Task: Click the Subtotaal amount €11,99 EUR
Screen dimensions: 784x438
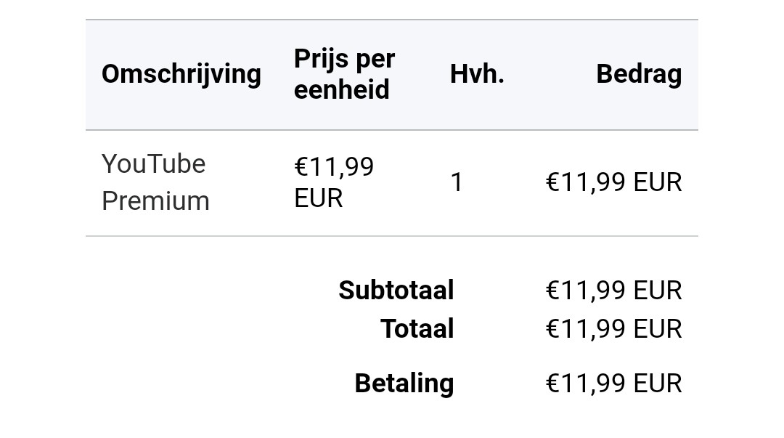Action: pos(613,291)
